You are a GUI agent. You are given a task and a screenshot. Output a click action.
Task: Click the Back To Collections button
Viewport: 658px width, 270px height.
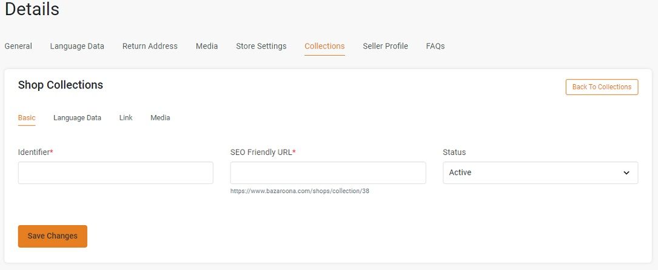pyautogui.click(x=602, y=87)
